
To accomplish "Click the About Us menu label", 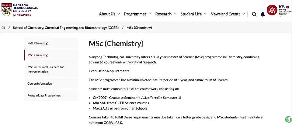I will (107, 14).
